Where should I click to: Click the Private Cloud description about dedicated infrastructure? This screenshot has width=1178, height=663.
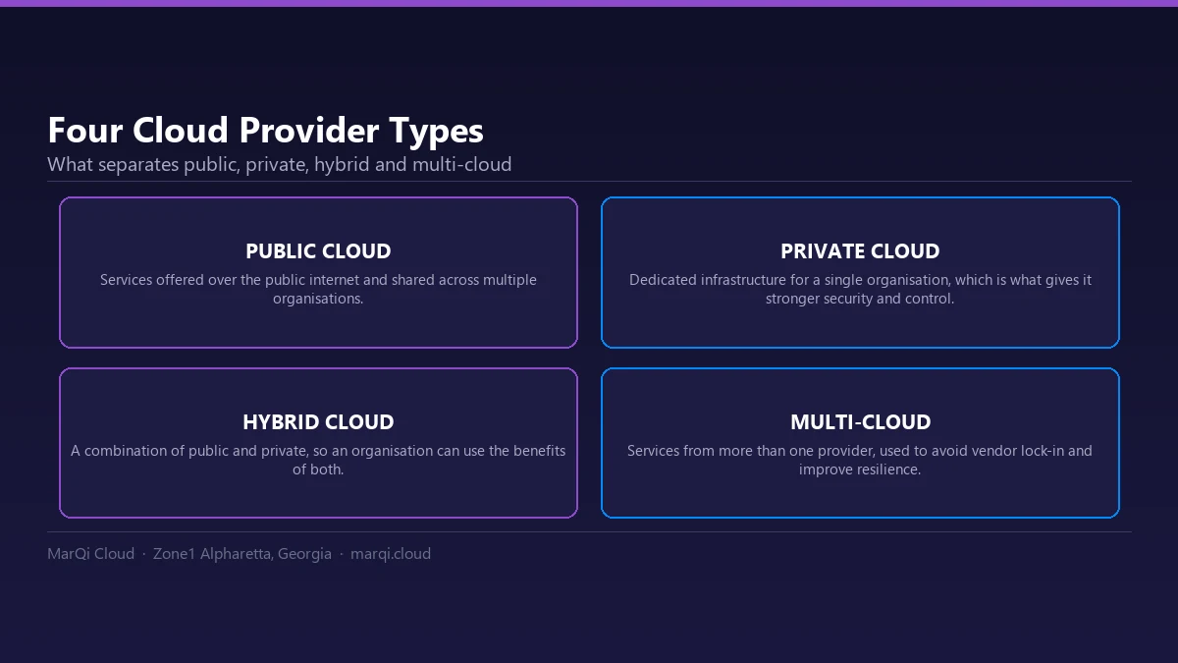pos(860,289)
